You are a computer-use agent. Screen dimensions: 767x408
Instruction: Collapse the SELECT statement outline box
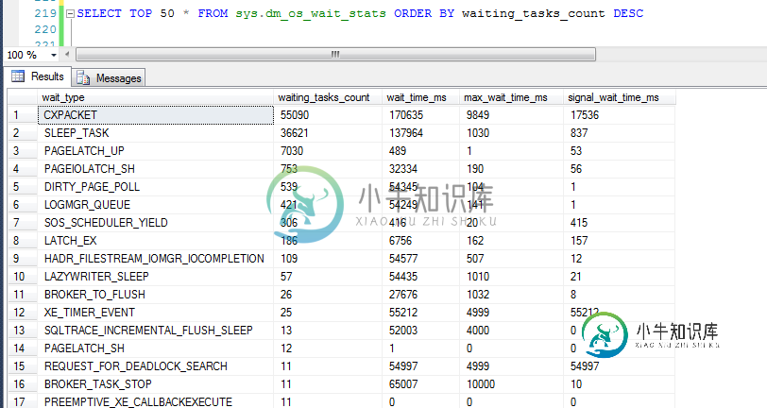(x=70, y=15)
